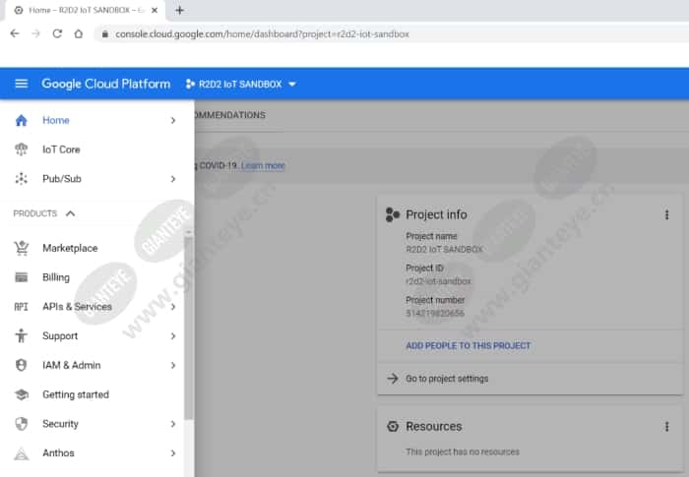The height and width of the screenshot is (477, 689).
Task: Click the browser forward arrow
Action: (x=35, y=33)
